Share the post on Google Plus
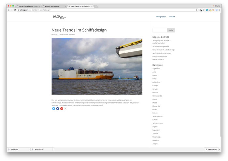 62,109
